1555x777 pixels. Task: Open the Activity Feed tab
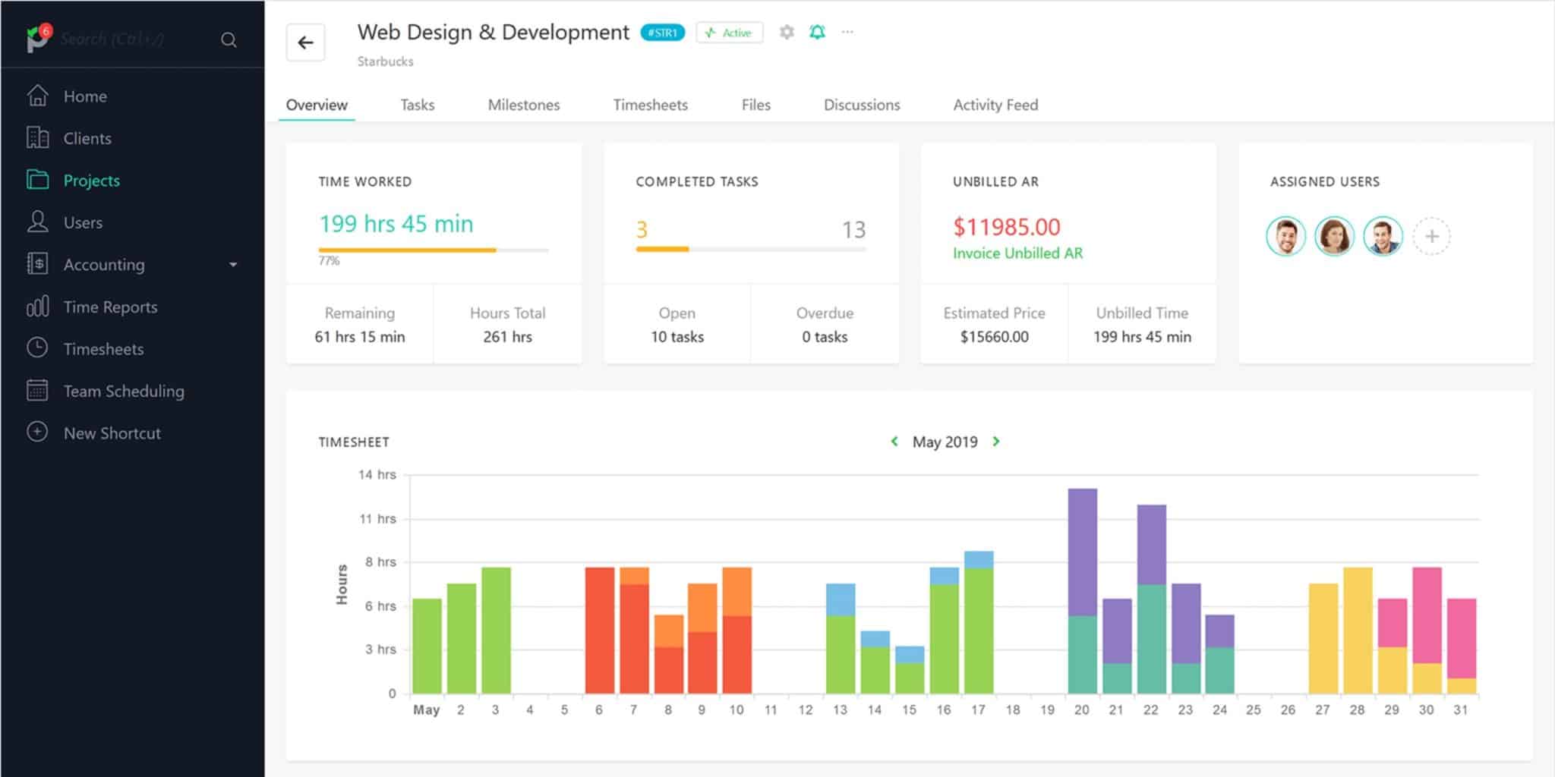click(995, 105)
